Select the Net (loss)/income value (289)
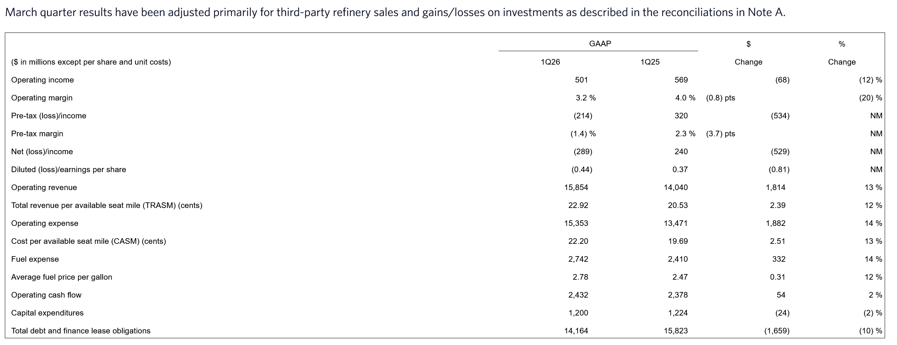This screenshot has height=345, width=897. coord(582,152)
